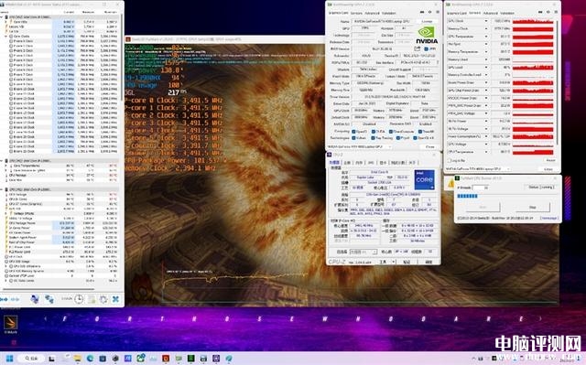Open the Hot Spot sensor dropdown
This screenshot has height=365, width=586.
point(486,44)
